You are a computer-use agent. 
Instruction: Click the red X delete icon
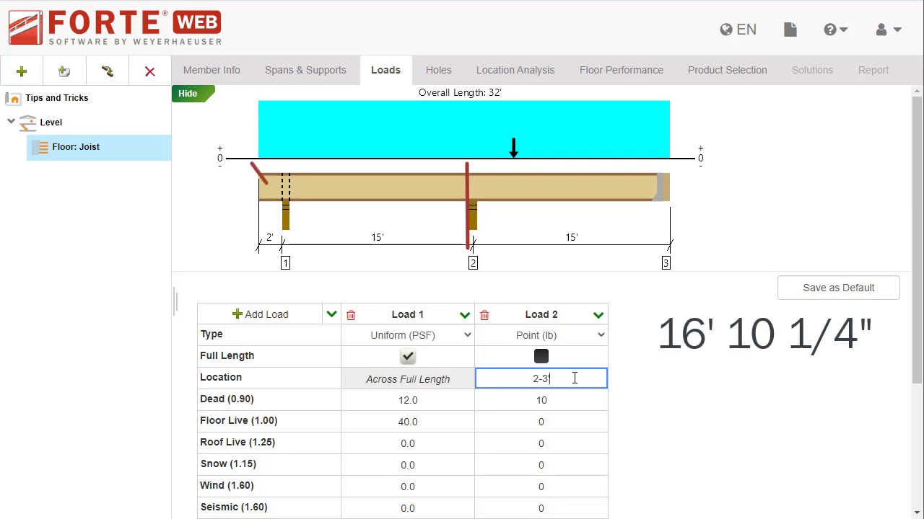point(149,71)
